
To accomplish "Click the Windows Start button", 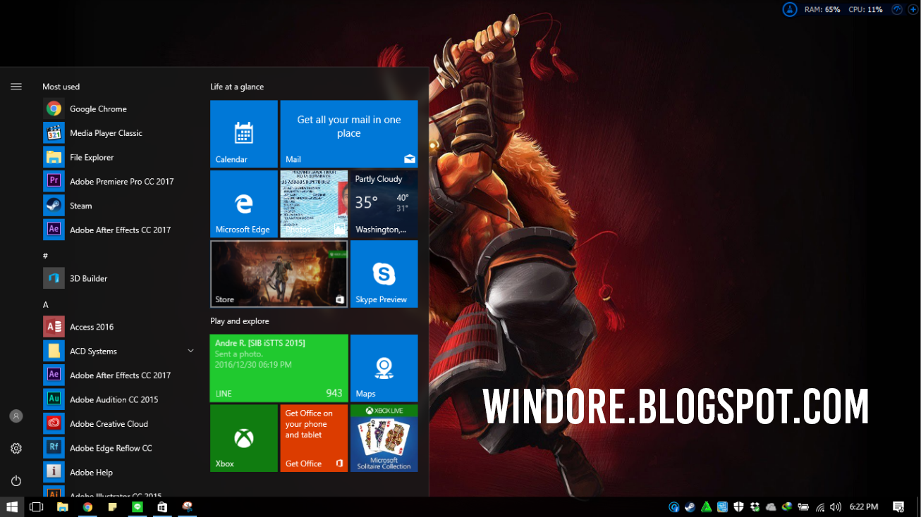I will click(12, 506).
